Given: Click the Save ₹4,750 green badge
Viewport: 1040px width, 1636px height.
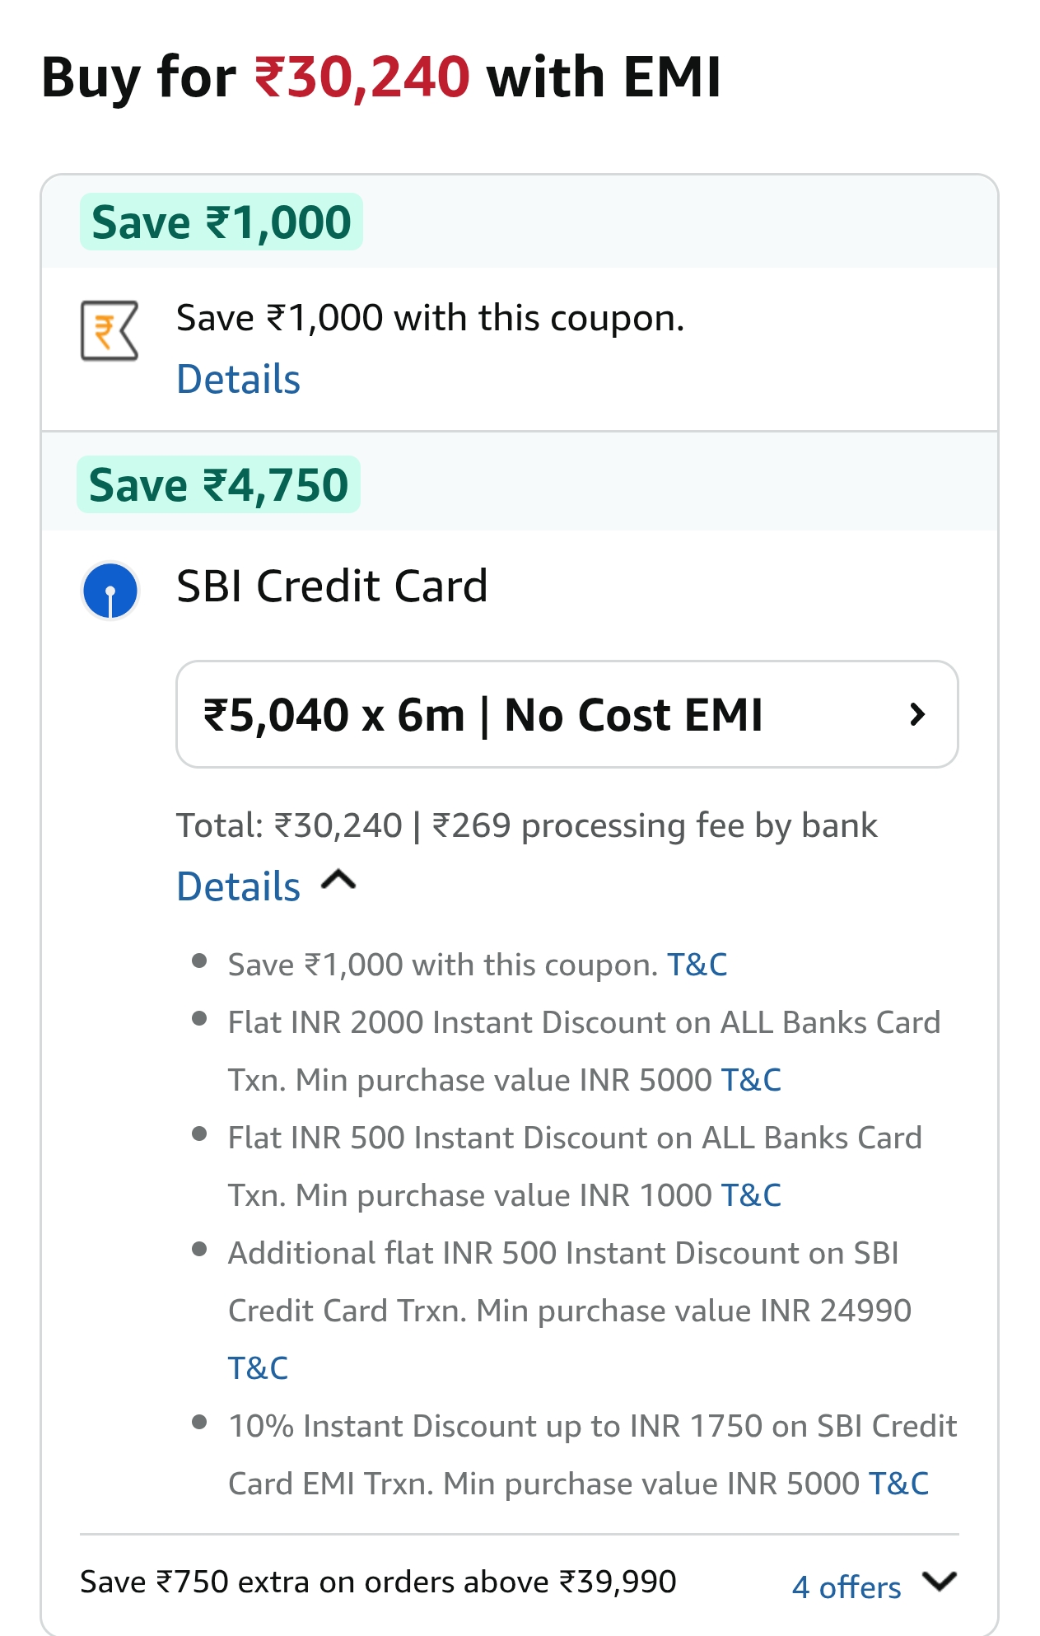Looking at the screenshot, I should (218, 484).
